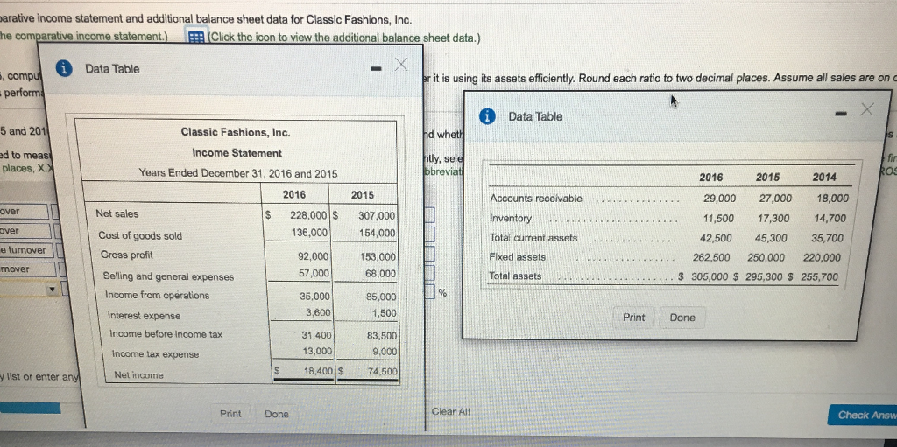Click the Classic Fashions, Inc. table title

pyautogui.click(x=236, y=133)
